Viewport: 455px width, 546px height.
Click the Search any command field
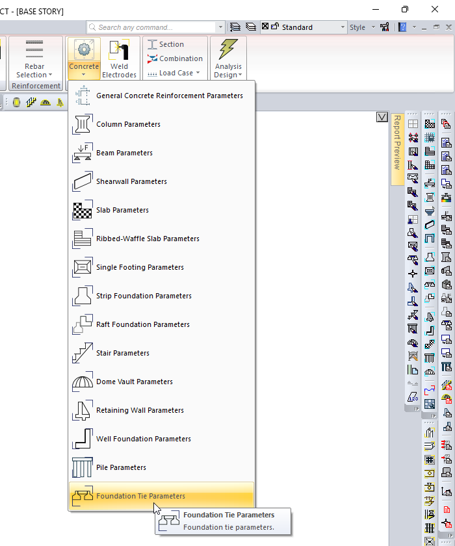[156, 27]
